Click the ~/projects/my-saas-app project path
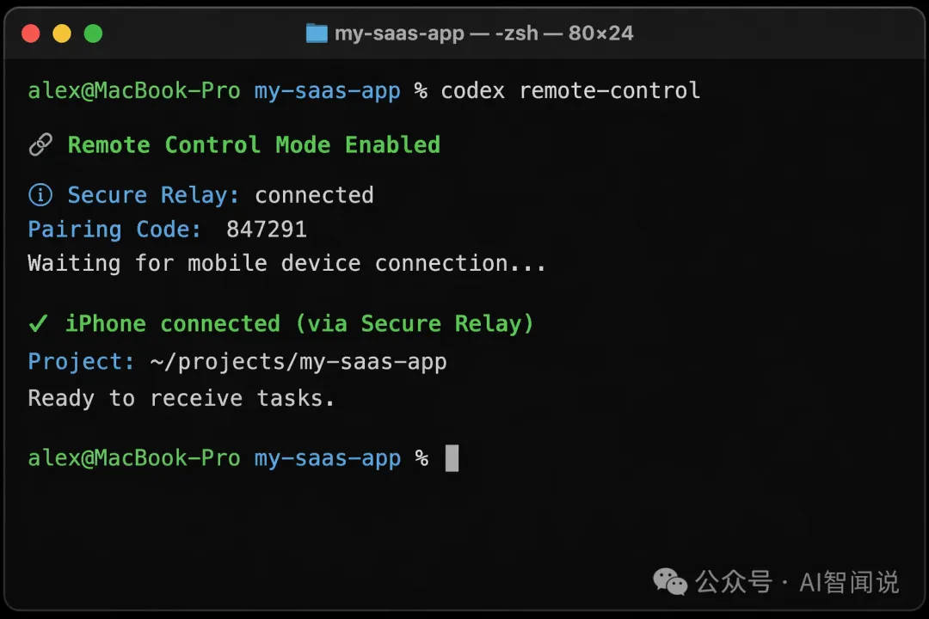 click(x=298, y=362)
